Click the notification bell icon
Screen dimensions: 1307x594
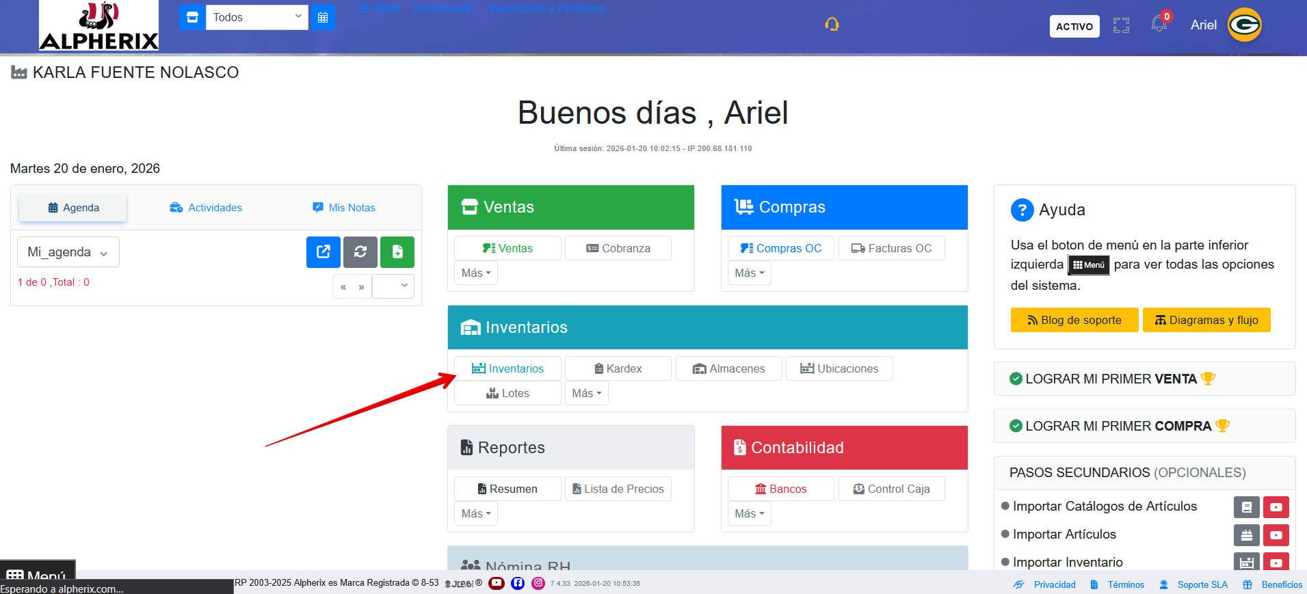[x=1159, y=24]
